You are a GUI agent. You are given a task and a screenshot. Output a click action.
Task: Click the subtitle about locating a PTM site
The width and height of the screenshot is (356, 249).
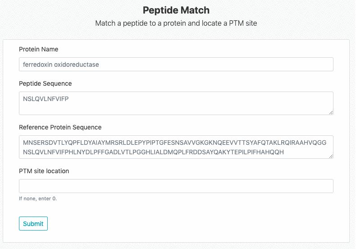click(x=176, y=23)
